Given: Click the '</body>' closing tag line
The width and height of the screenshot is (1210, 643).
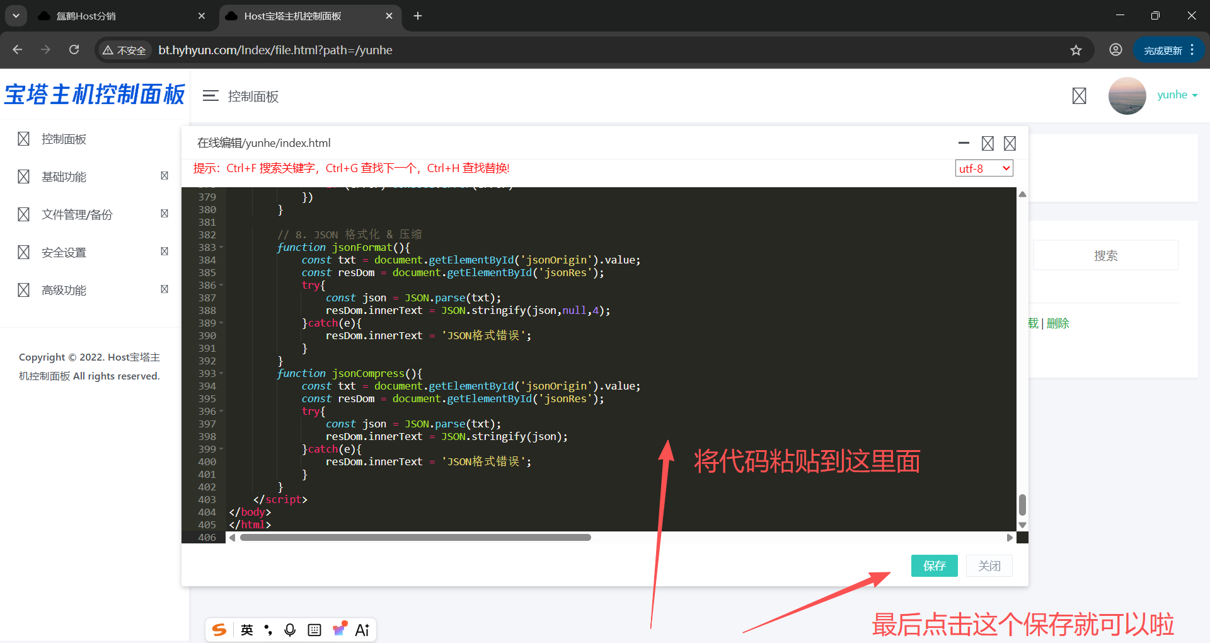Looking at the screenshot, I should tap(250, 513).
